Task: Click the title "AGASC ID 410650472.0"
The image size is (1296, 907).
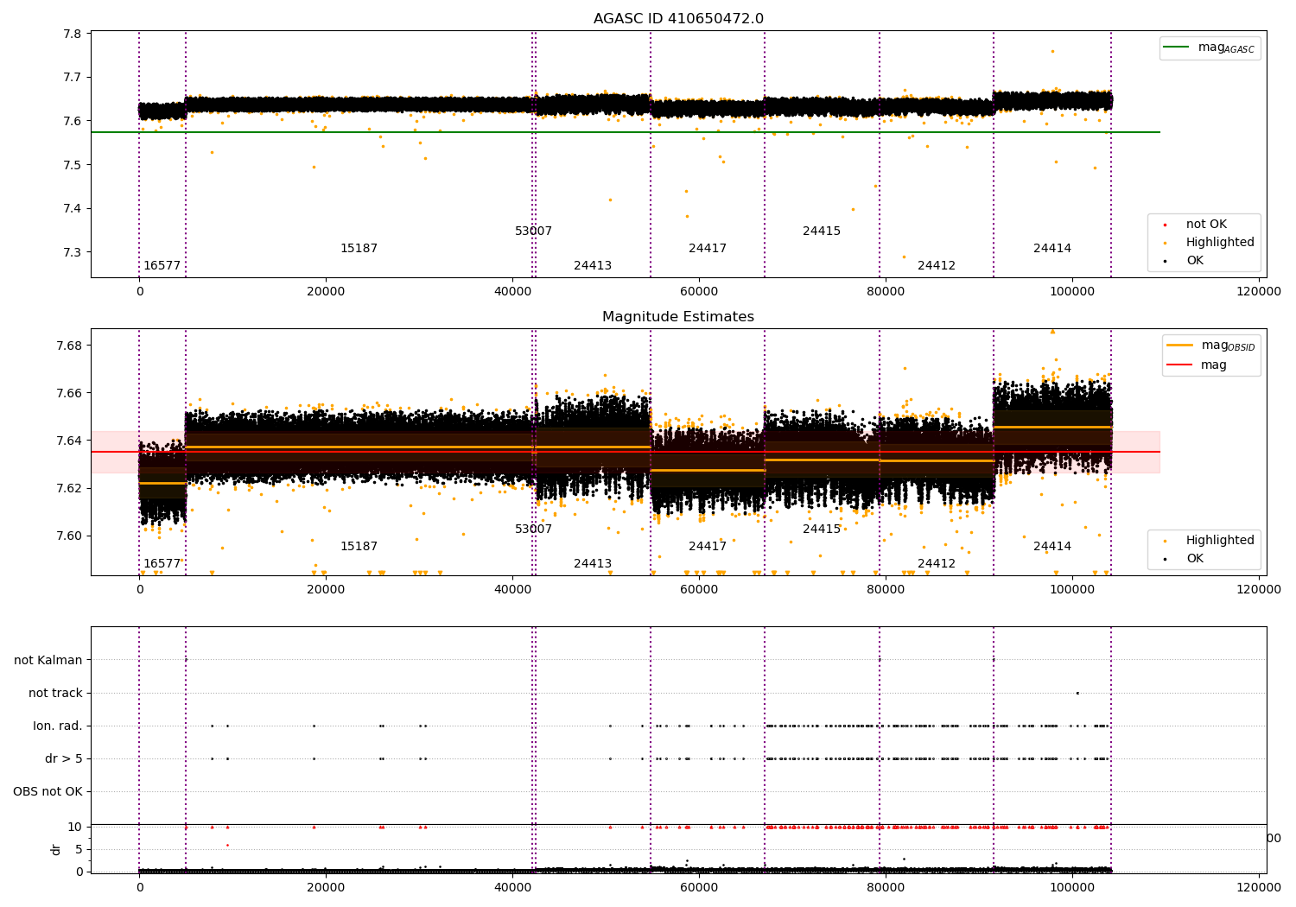Action: (678, 19)
